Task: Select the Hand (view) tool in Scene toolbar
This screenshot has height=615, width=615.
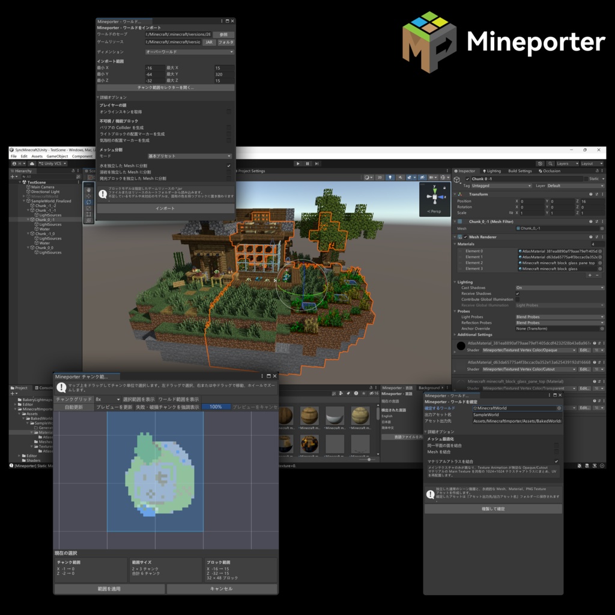Action: click(x=89, y=190)
